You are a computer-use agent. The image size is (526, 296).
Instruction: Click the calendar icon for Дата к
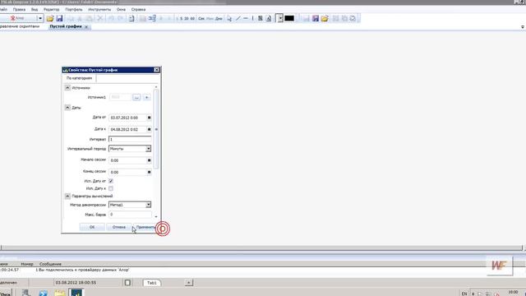(149, 129)
